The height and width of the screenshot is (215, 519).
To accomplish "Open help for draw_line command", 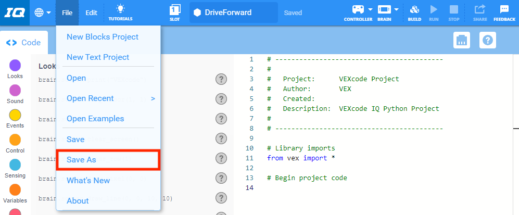I will pyautogui.click(x=221, y=198).
